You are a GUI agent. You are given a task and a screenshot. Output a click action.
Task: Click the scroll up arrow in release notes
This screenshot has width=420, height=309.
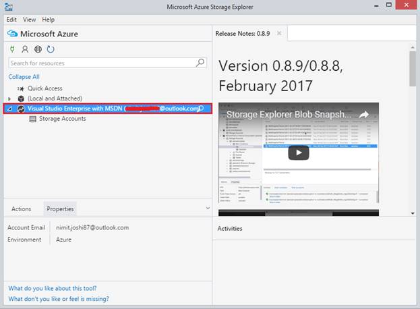413,47
